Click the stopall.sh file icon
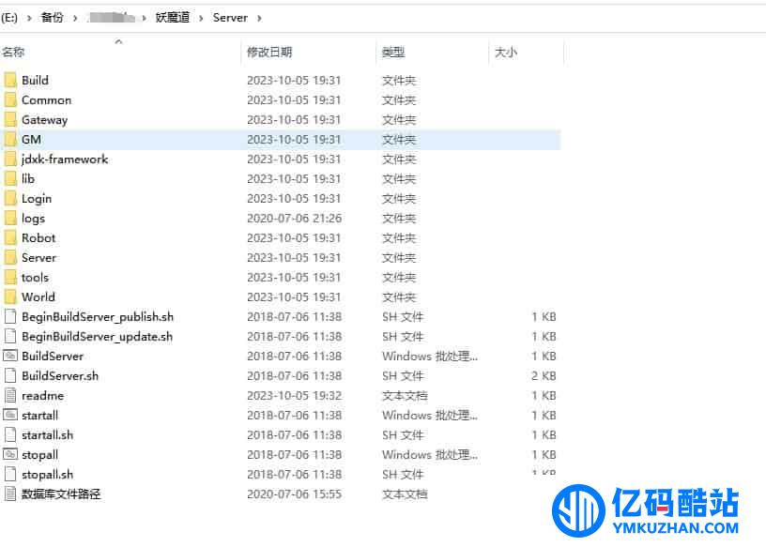This screenshot has width=766, height=547. [x=10, y=474]
